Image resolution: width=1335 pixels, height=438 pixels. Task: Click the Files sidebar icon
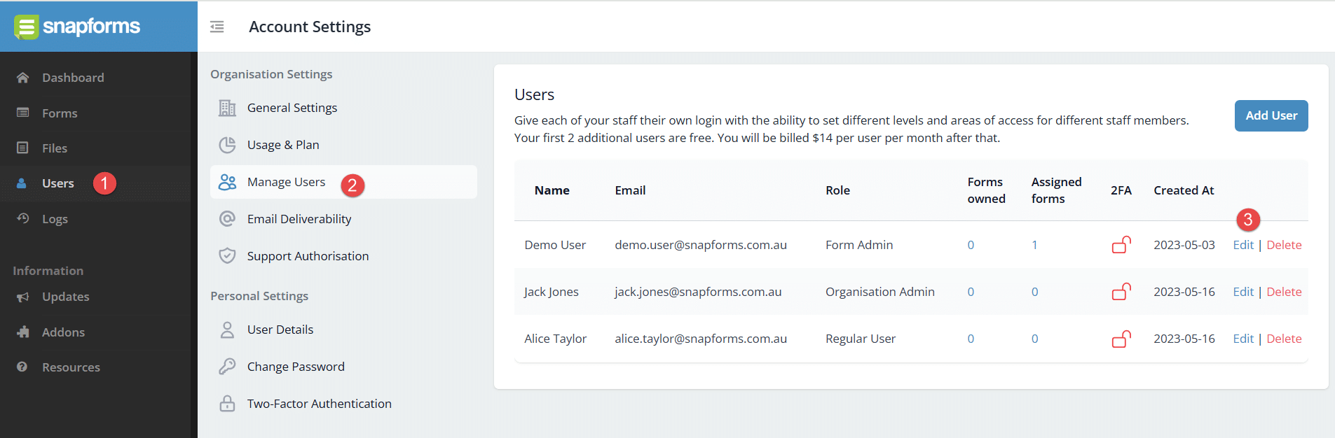23,148
